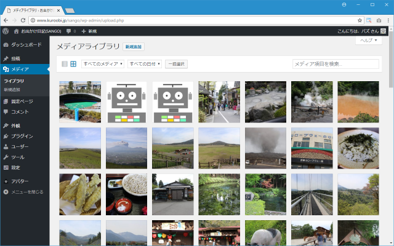Click the ツール wrench icon in sidebar
Image resolution: width=394 pixels, height=246 pixels.
point(6,157)
